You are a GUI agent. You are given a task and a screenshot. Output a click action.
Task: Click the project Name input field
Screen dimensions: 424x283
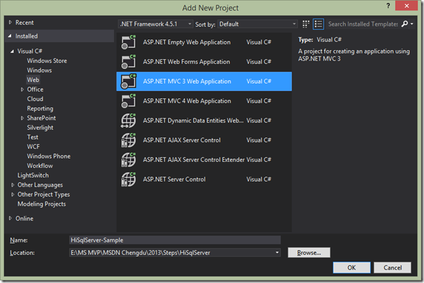click(175, 240)
